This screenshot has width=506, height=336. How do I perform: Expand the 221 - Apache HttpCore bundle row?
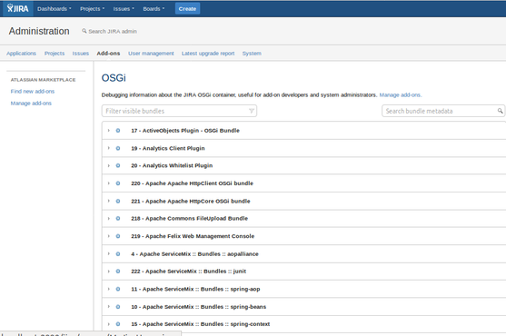[x=109, y=201]
